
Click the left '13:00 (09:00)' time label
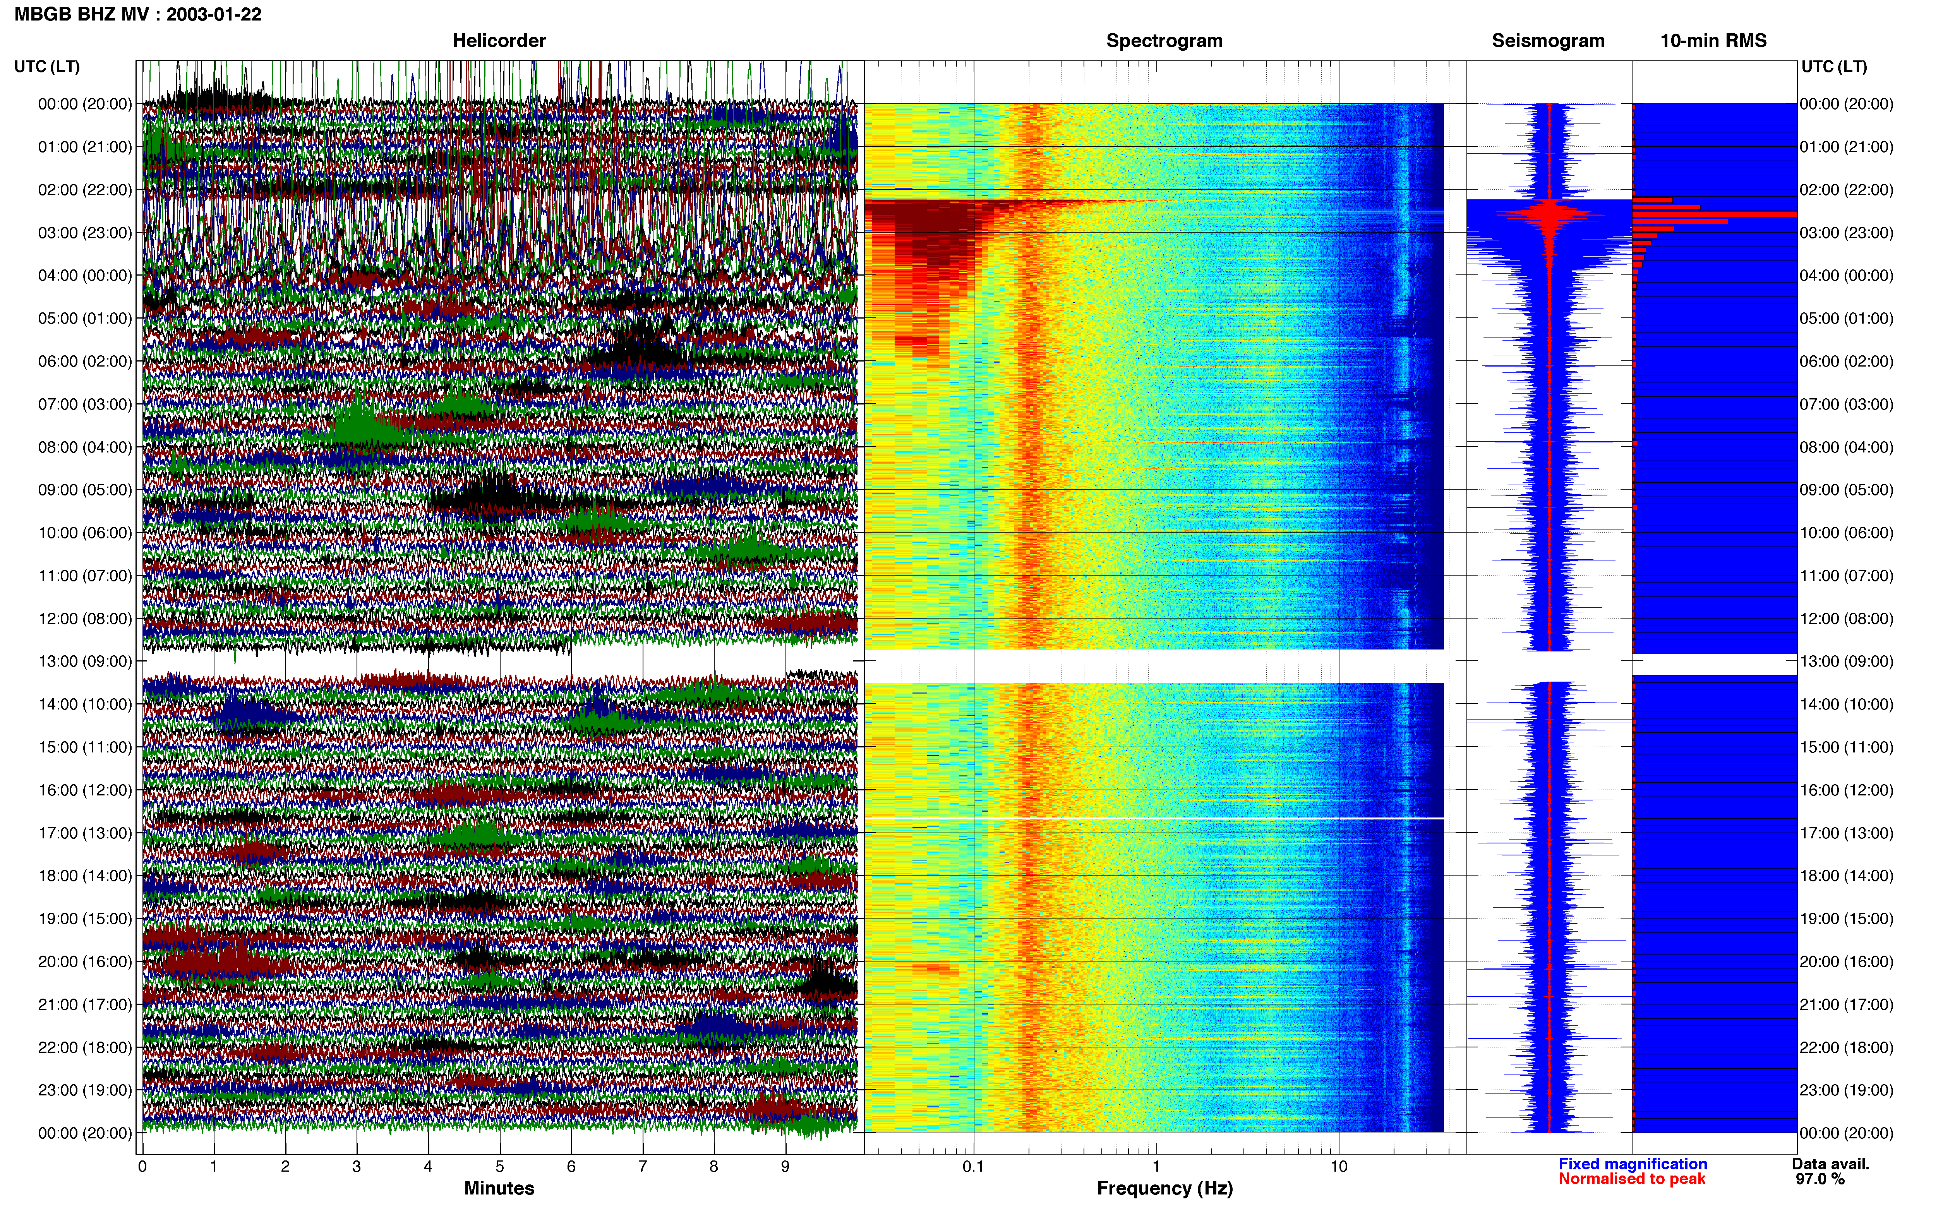coord(85,661)
